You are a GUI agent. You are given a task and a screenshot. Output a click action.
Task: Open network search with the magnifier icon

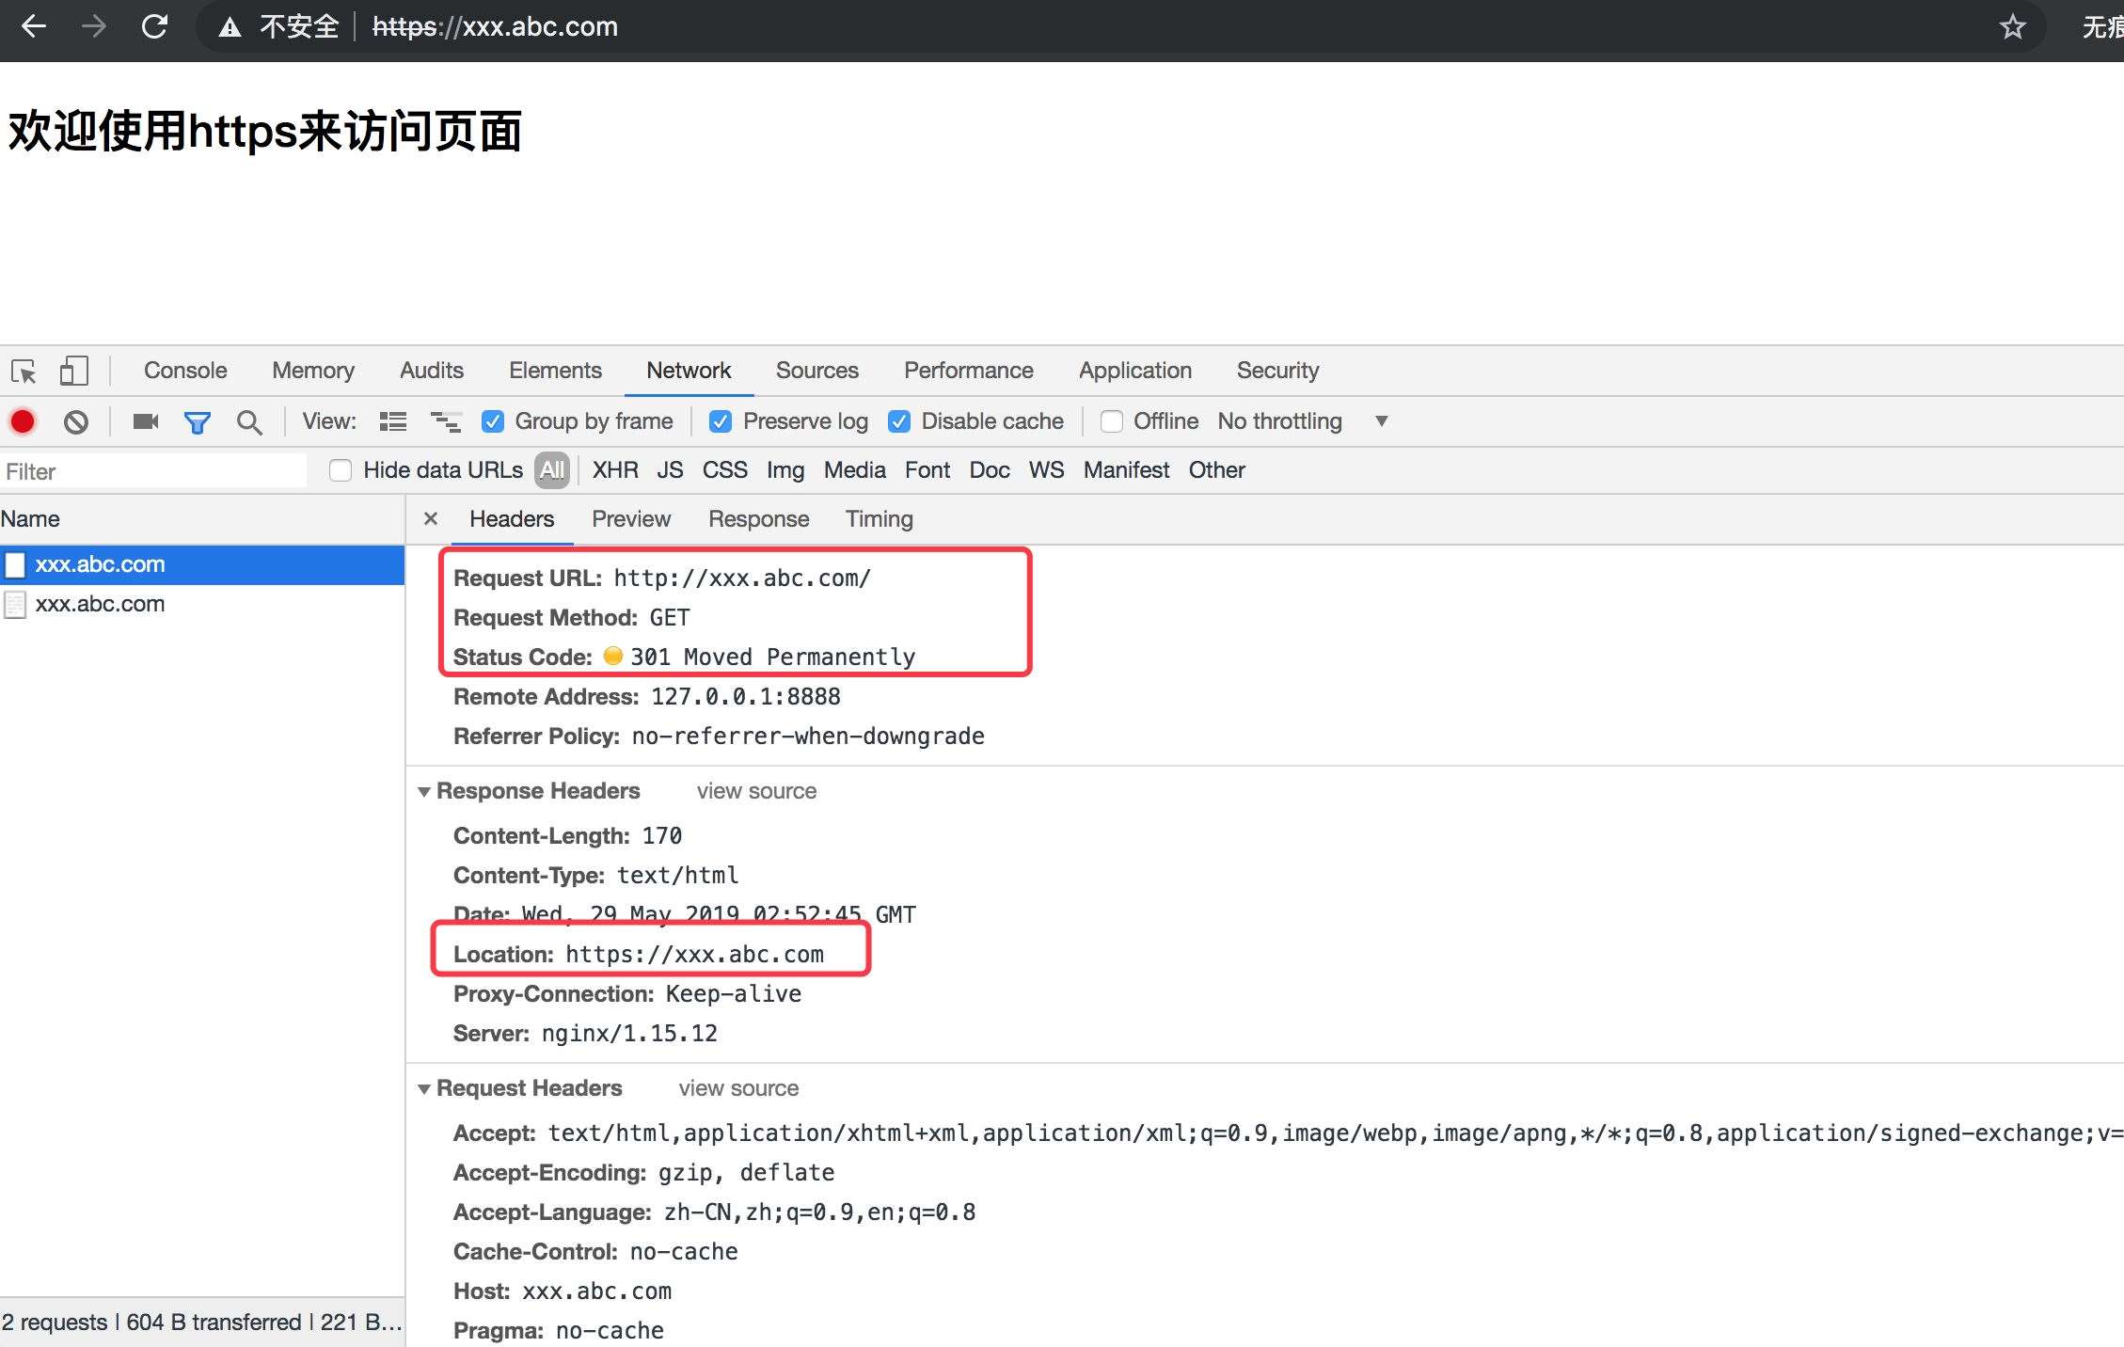click(x=249, y=422)
